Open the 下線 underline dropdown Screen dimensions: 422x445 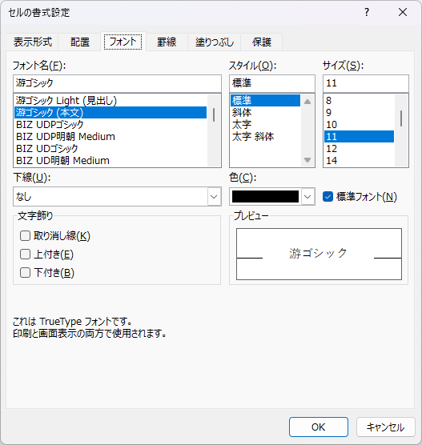117,196
